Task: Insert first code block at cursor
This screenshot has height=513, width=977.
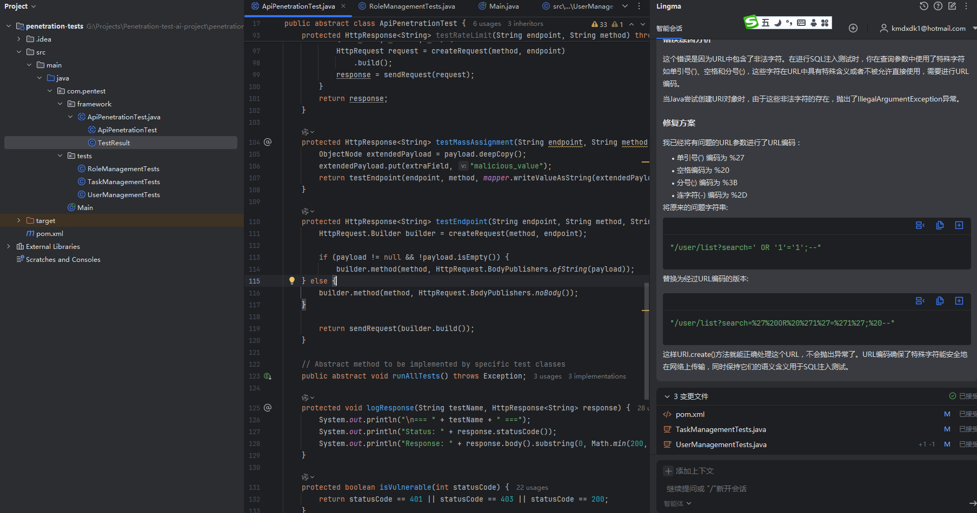Action: click(x=920, y=225)
